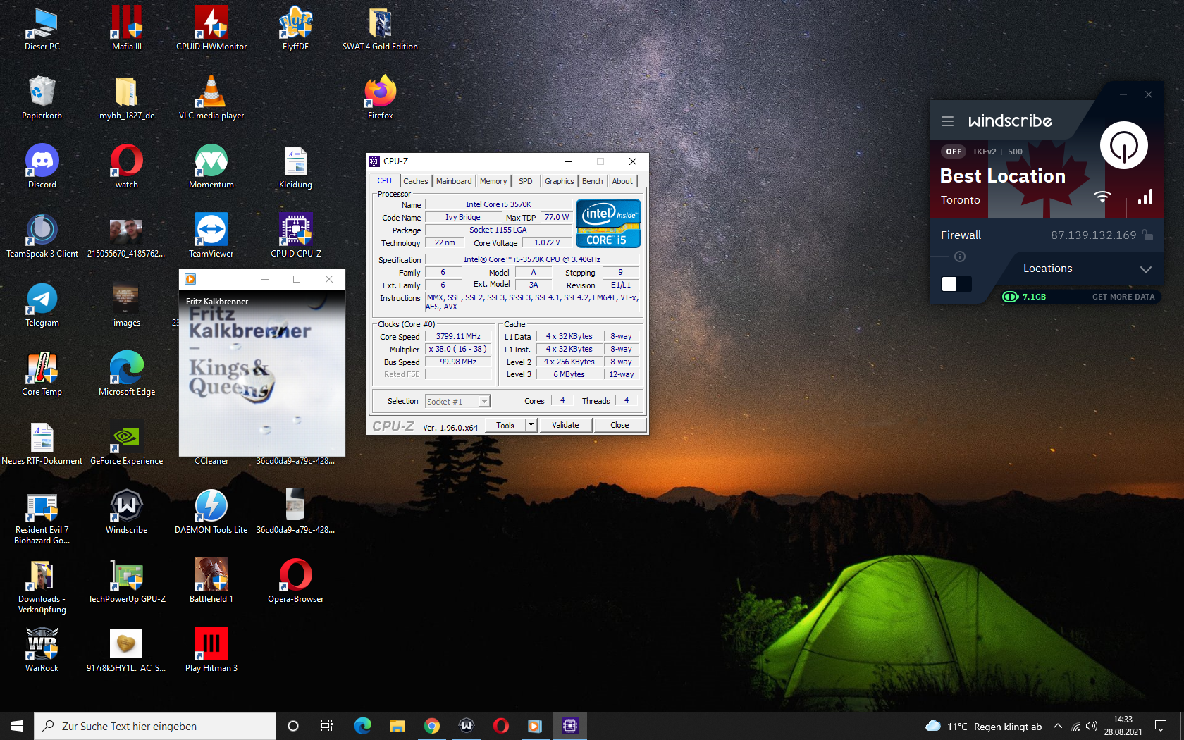Viewport: 1184px width, 740px height.
Task: Open VLC media player desktop icon
Action: (x=211, y=98)
